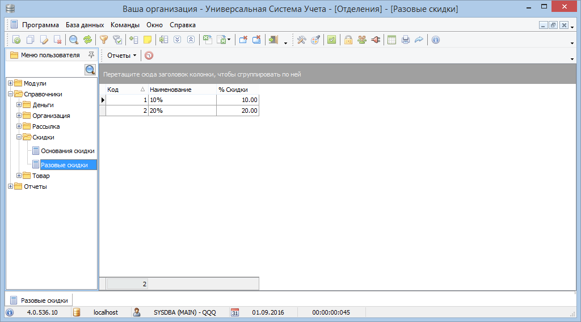The image size is (581, 322).
Task: Open the Справка menu
Action: 183,25
